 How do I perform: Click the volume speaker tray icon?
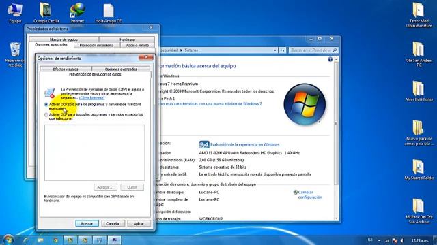pyautogui.click(x=402, y=240)
